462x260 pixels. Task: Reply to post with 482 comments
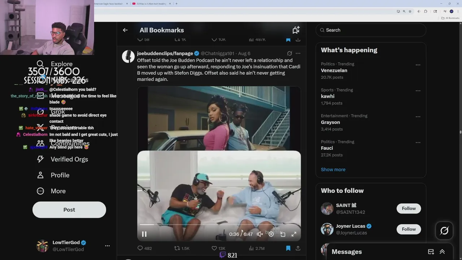pyautogui.click(x=144, y=248)
